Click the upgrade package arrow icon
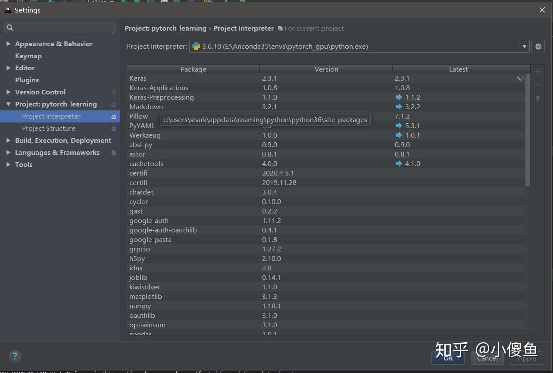The width and height of the screenshot is (553, 373). click(x=537, y=98)
